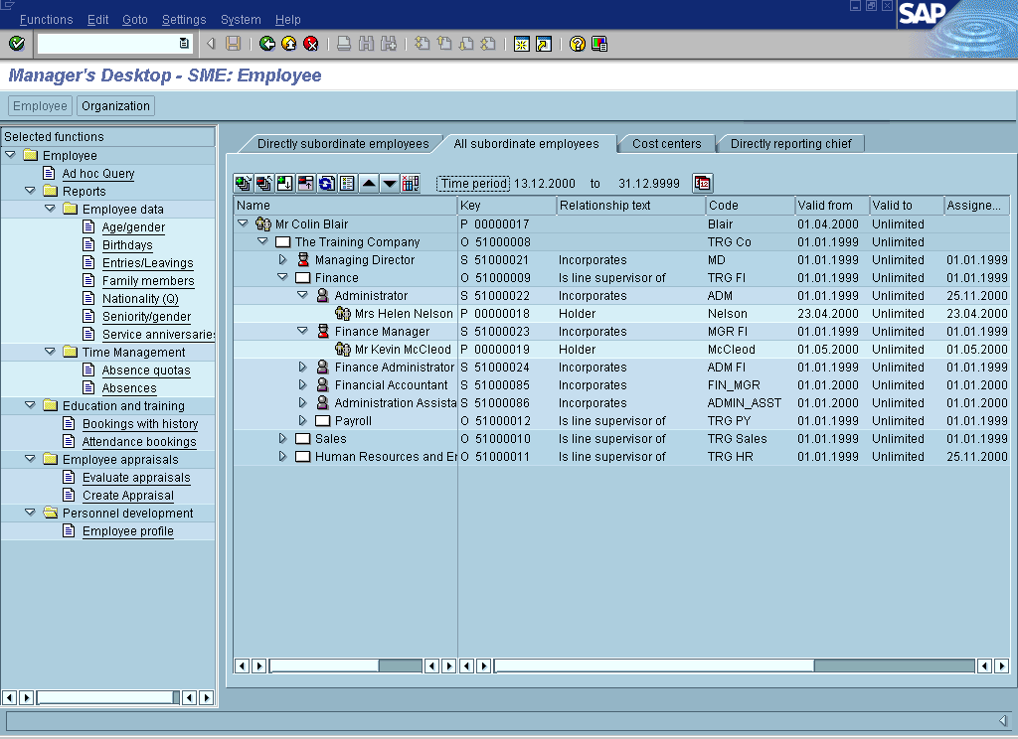Screen dimensions: 1018x739
Task: Open Help via yellow question mark icon
Action: 578,44
